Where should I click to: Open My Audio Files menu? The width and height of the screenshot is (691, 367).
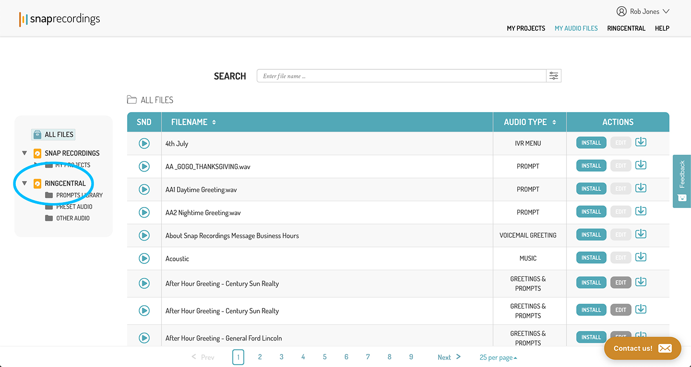(x=576, y=28)
